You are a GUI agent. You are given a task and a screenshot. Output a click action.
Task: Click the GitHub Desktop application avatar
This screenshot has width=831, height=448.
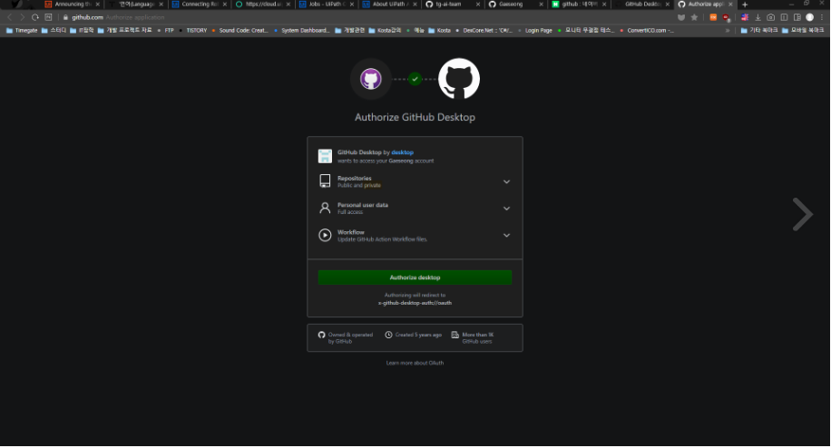[325, 156]
